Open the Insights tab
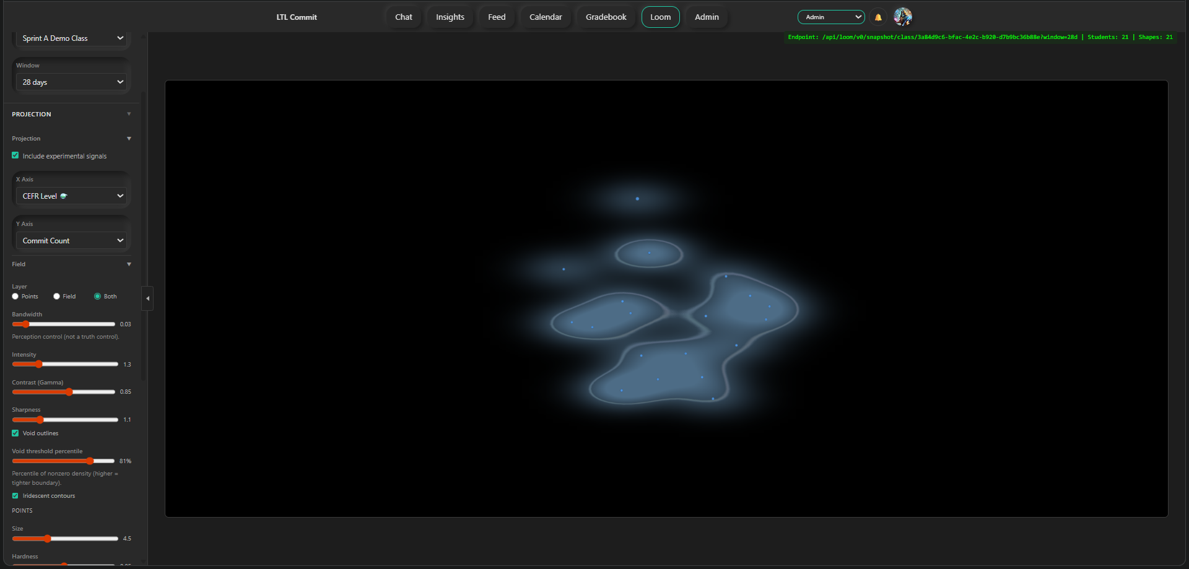Image resolution: width=1189 pixels, height=569 pixels. click(450, 17)
